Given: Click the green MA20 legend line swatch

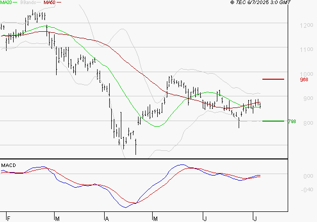Looking at the screenshot, I should tap(15, 3).
